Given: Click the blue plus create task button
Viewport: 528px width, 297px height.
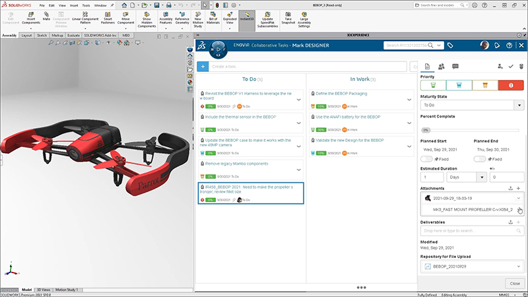Looking at the screenshot, I should (x=203, y=67).
